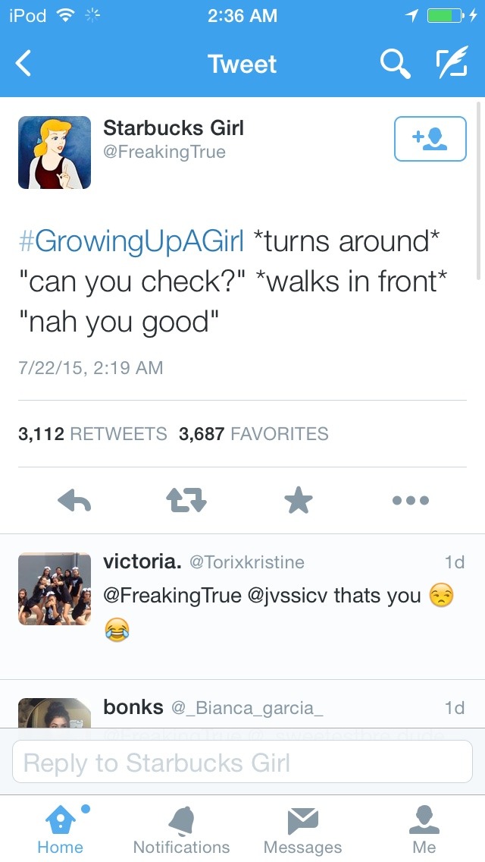
Task: View the 3,687 Favorites list
Action: click(x=254, y=434)
